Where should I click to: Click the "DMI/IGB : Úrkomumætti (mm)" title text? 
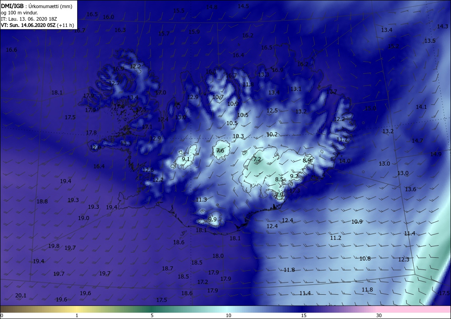coord(36,6)
